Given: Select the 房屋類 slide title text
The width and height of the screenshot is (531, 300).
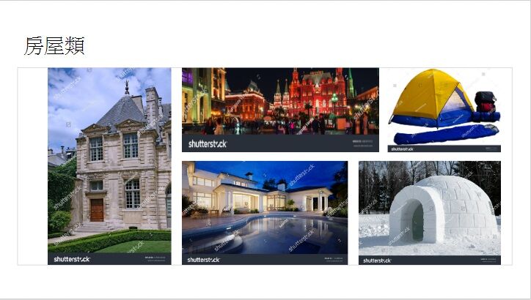Looking at the screenshot, I should [54, 45].
